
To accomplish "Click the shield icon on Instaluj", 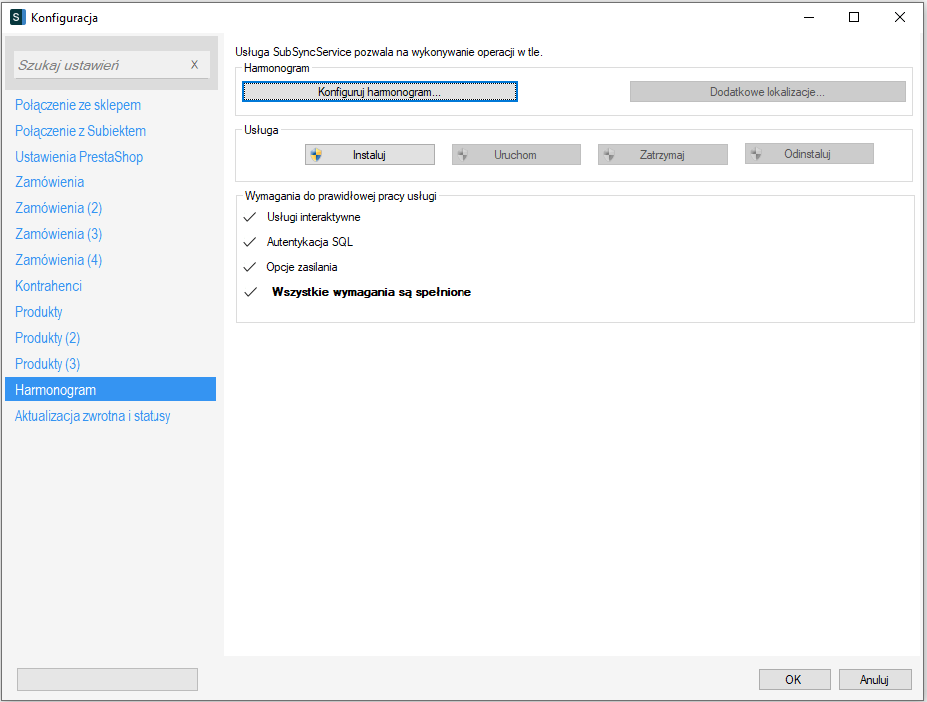I will pos(316,155).
